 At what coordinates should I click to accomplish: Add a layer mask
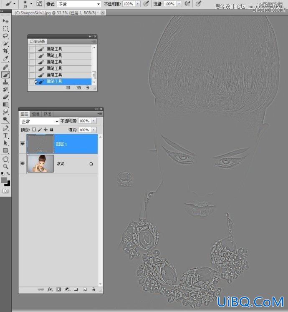coord(58,290)
